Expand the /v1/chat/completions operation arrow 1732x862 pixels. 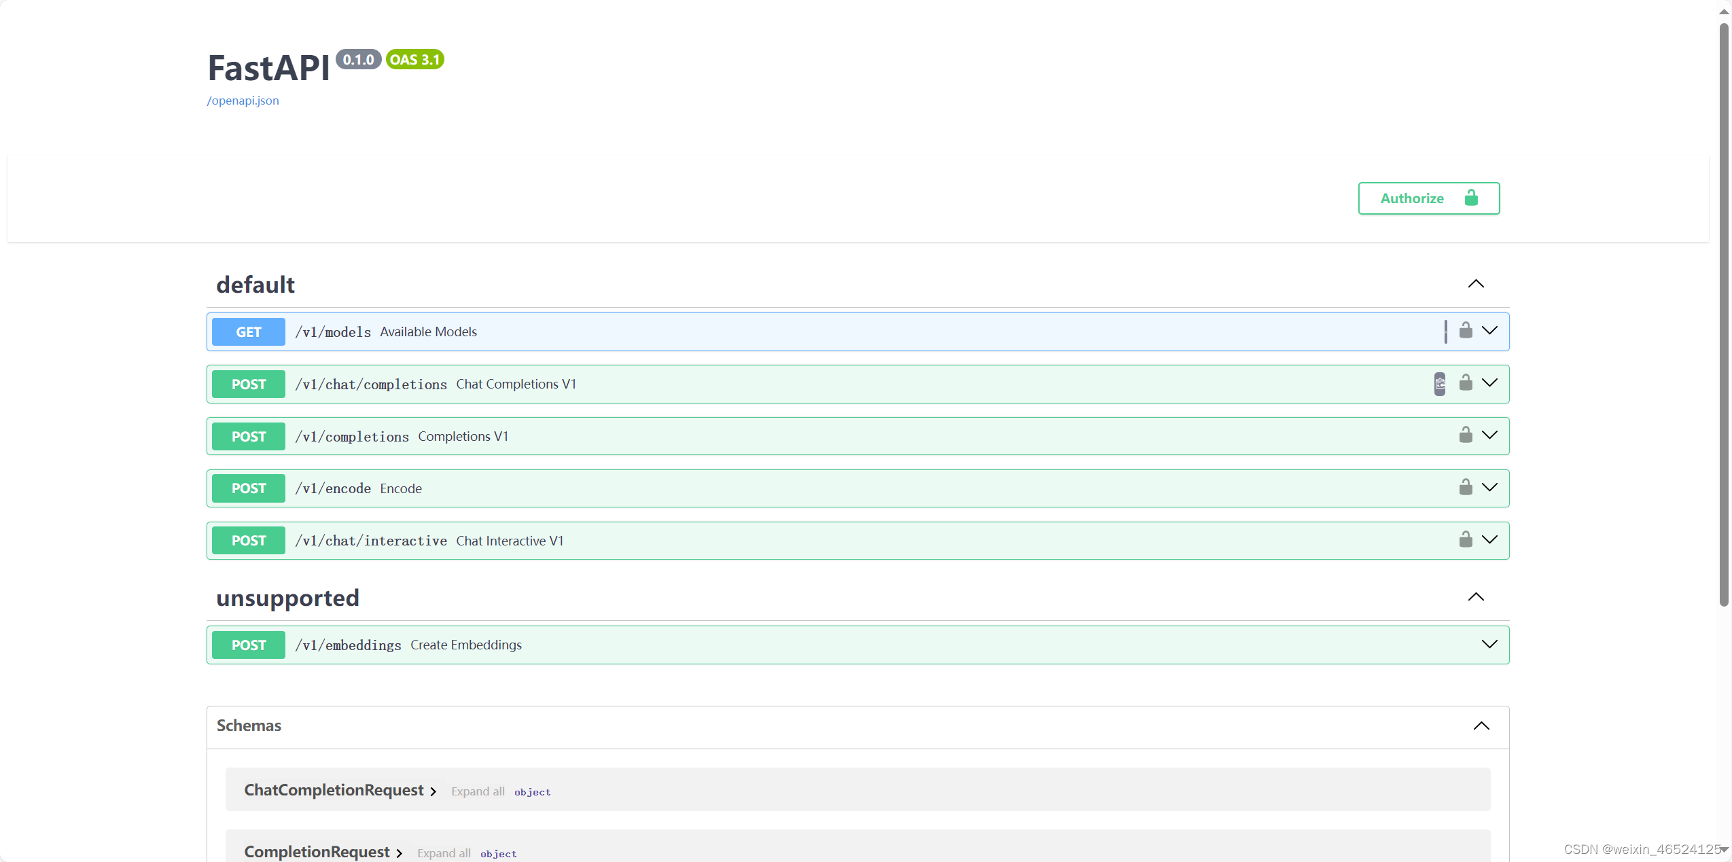(1489, 383)
